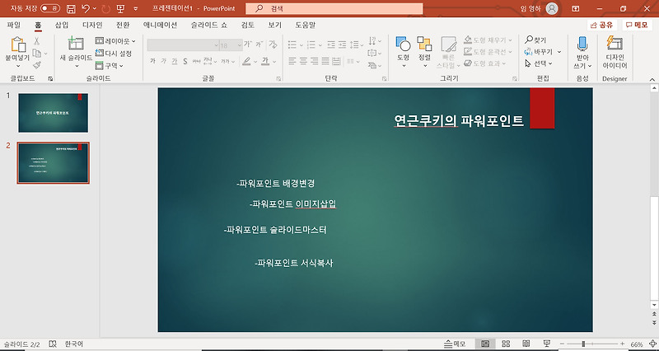Viewport: 659px width, 351px height.
Task: Click the 공유 Share button
Action: [x=602, y=26]
